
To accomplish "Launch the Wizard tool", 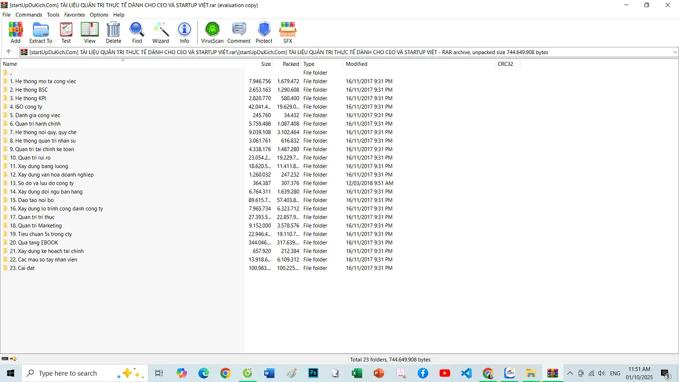I will coord(161,32).
